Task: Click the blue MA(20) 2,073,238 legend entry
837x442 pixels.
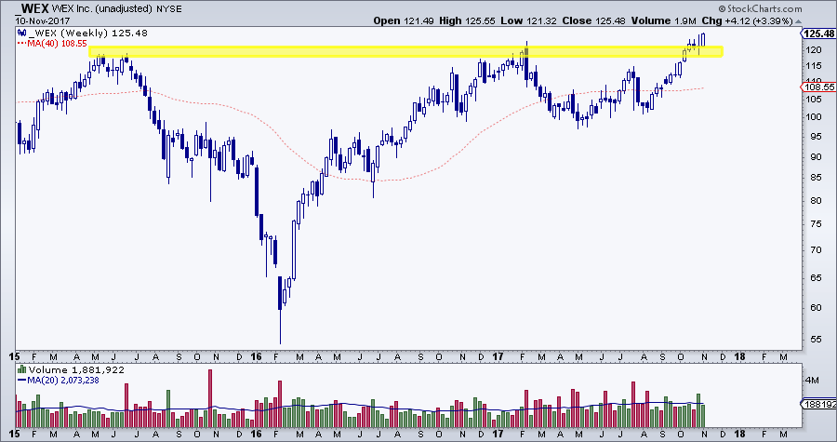Action: pyautogui.click(x=59, y=380)
